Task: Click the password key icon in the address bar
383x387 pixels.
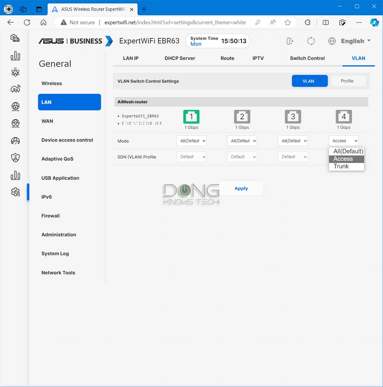Action: 258,22
